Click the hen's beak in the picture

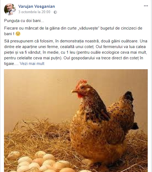pyautogui.click(x=74, y=91)
